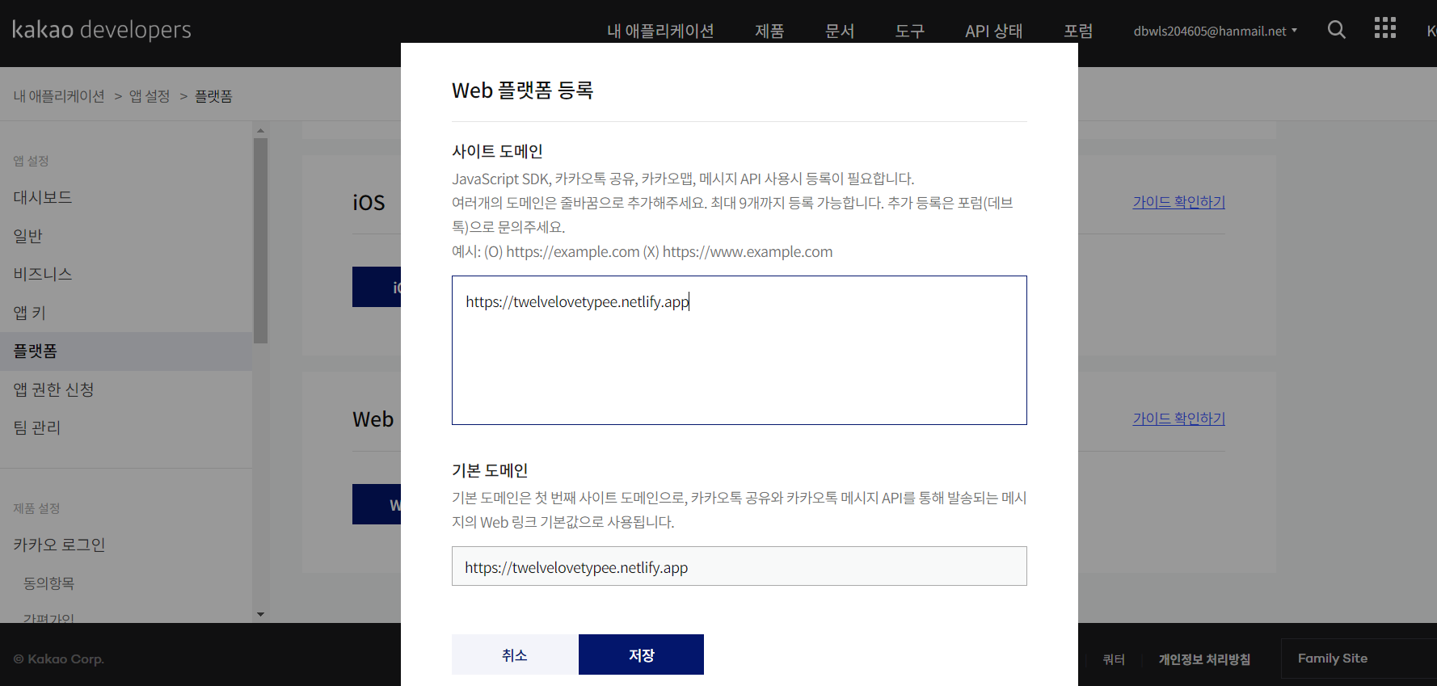
Task: Select 앱 권한 신청 in the sidebar
Action: 126,389
